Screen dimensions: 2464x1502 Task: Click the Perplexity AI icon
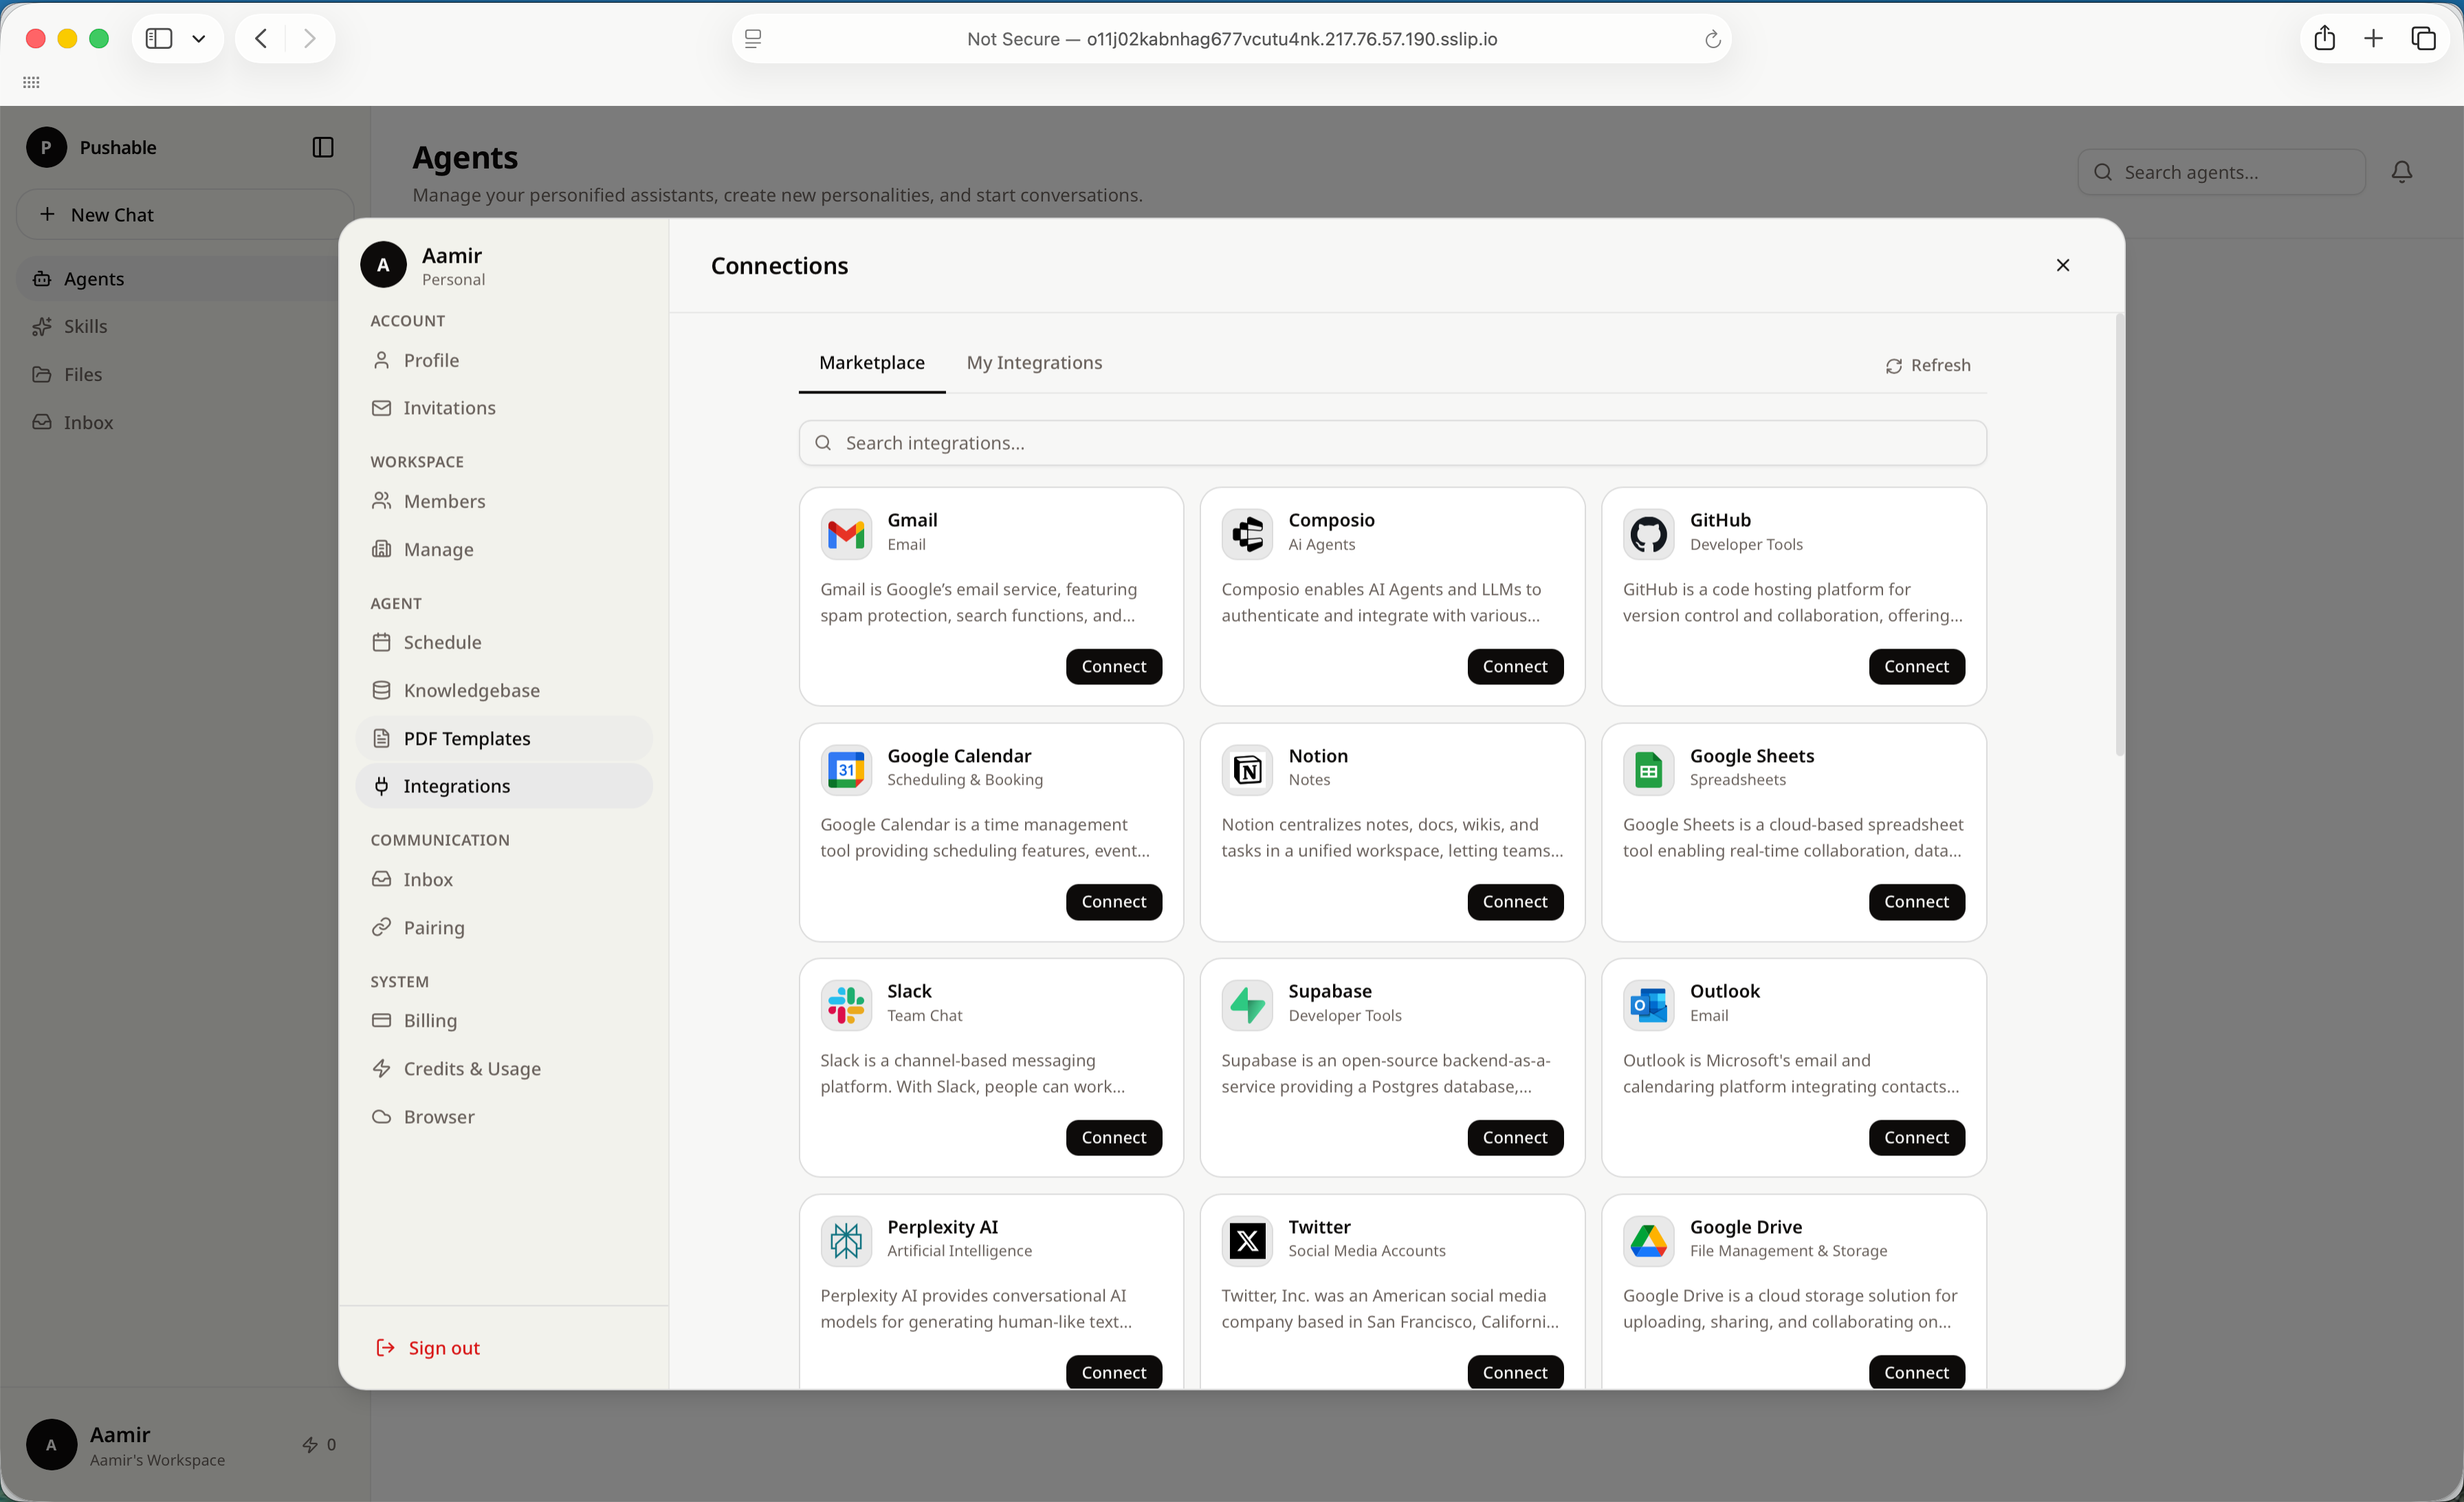(846, 1240)
